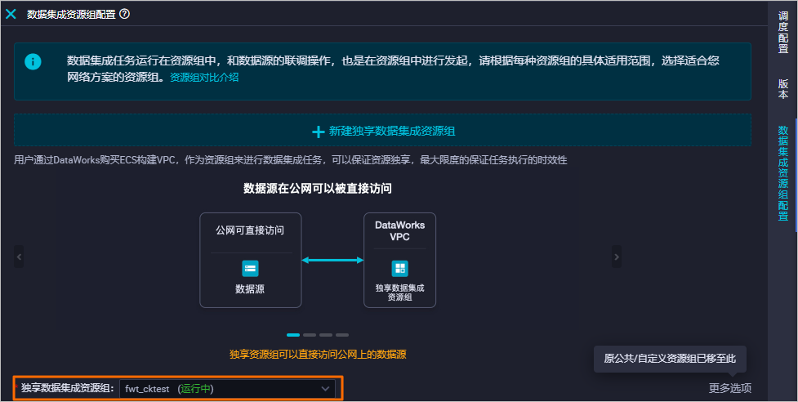Select the second carousel indicator dot
The image size is (798, 402).
pos(310,335)
